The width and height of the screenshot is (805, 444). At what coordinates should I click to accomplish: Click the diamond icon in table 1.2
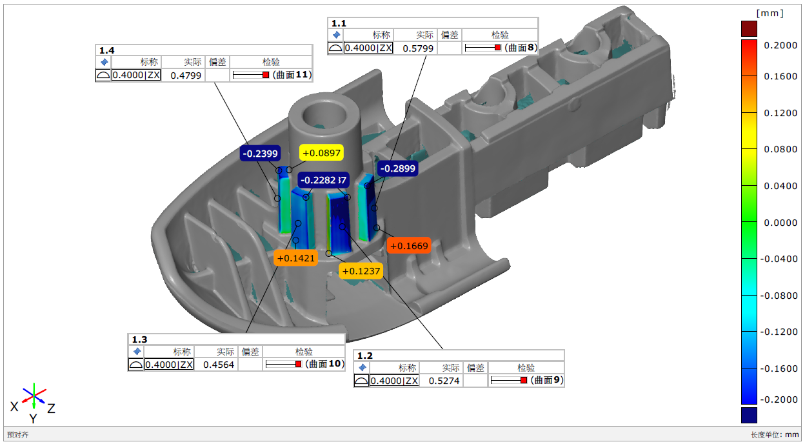coord(362,368)
